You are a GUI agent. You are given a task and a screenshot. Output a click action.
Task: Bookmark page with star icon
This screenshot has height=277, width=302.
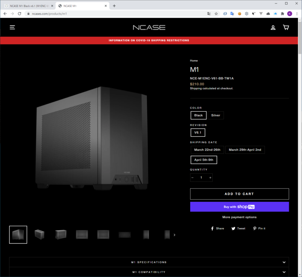point(216,14)
